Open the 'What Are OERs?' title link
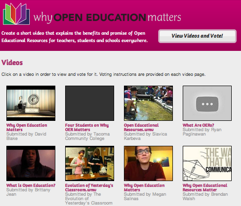This screenshot has height=206, width=241. [x=198, y=125]
